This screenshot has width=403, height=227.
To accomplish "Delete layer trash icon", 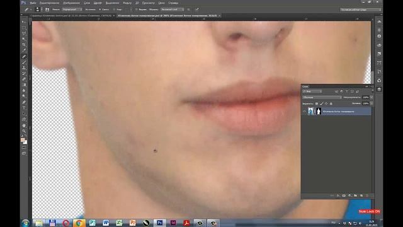I will (367, 195).
